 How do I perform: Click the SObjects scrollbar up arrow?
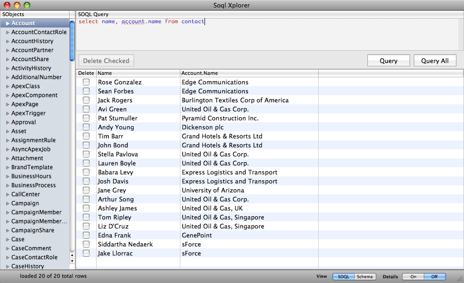pos(72,255)
